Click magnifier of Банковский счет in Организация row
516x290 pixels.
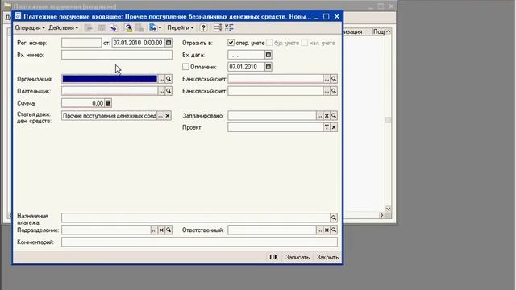click(334, 79)
